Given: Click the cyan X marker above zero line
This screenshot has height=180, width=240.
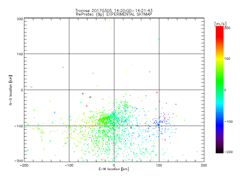Looking at the screenshot, I should point(93,73).
